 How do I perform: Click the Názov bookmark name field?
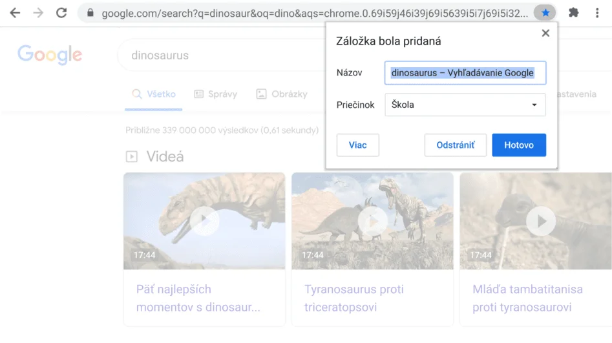tap(465, 73)
